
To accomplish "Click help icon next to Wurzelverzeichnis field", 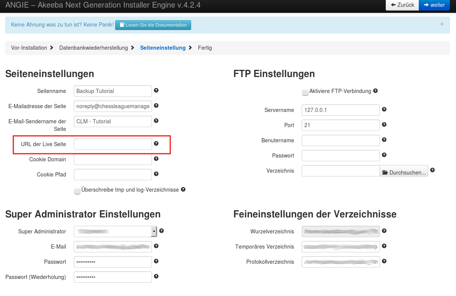I will point(384,231).
